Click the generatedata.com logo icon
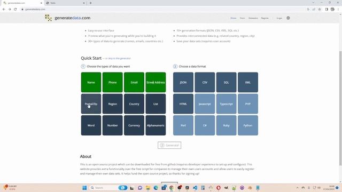 tap(48, 18)
